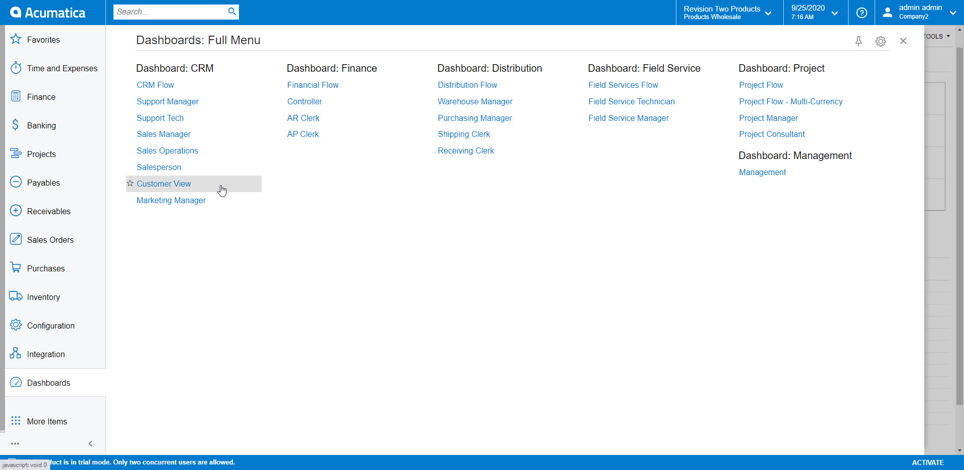
Task: Open the Management dashboard link
Action: click(x=762, y=172)
